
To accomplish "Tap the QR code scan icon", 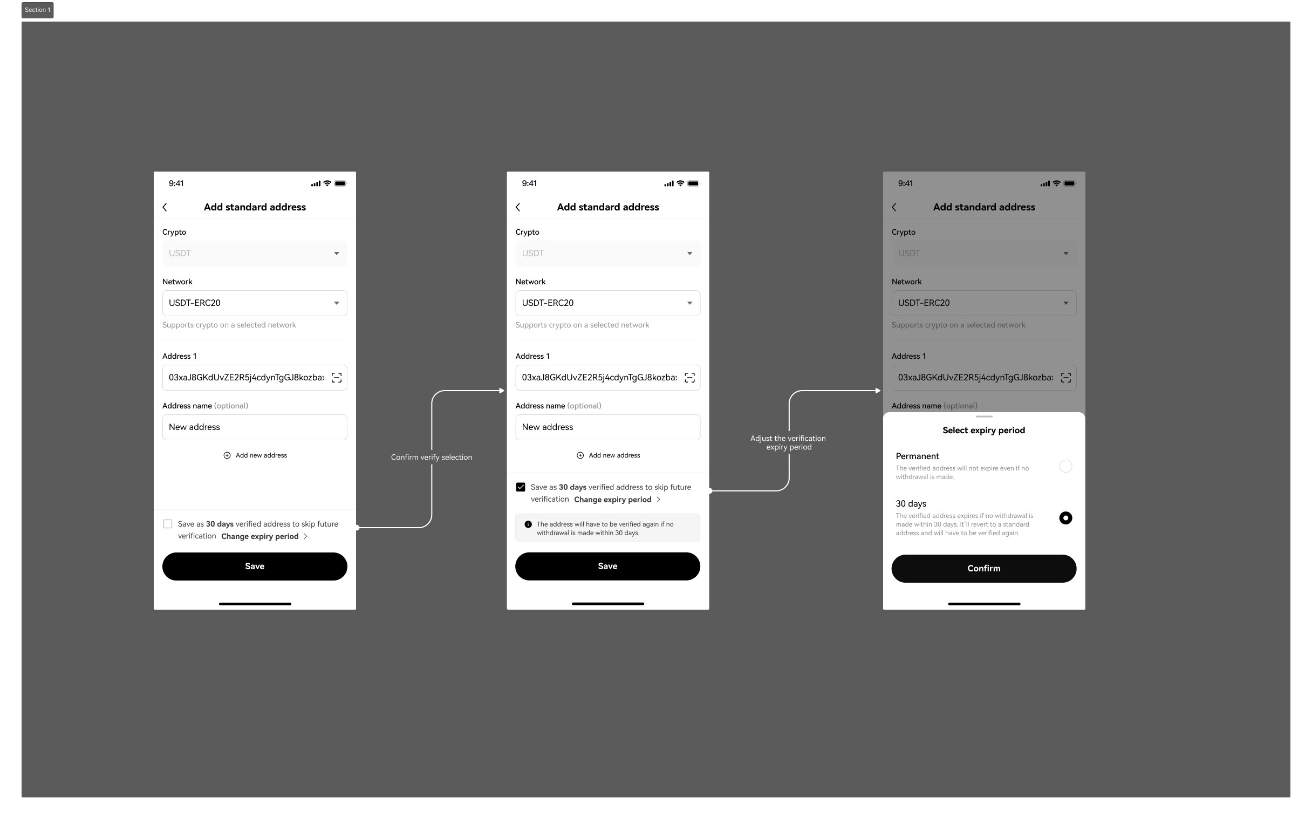I will tap(336, 377).
